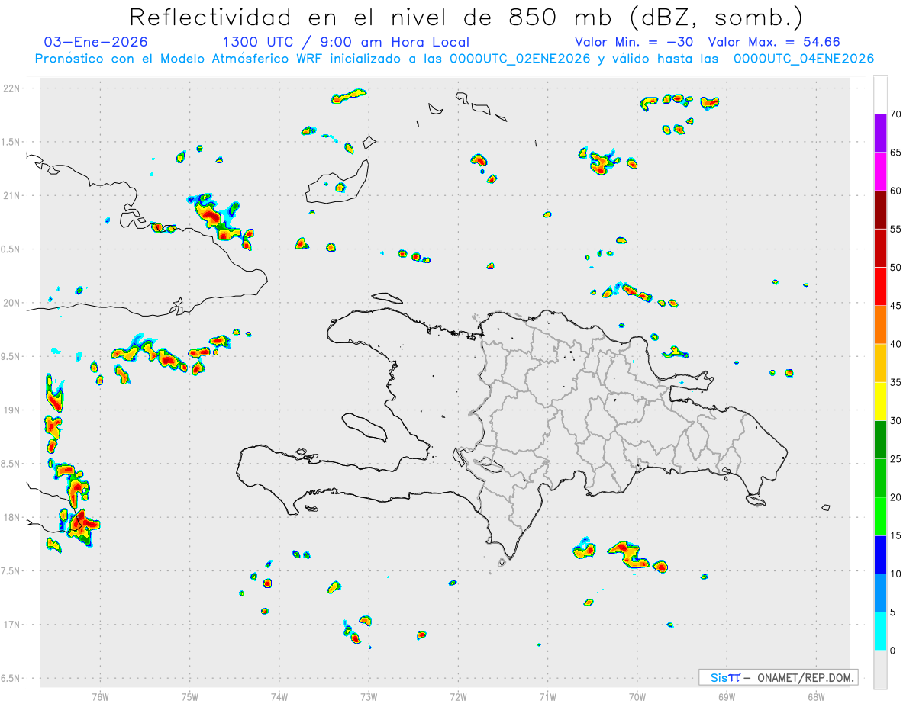
Task: Click the colorbar tick label '50'
Action: tap(895, 268)
